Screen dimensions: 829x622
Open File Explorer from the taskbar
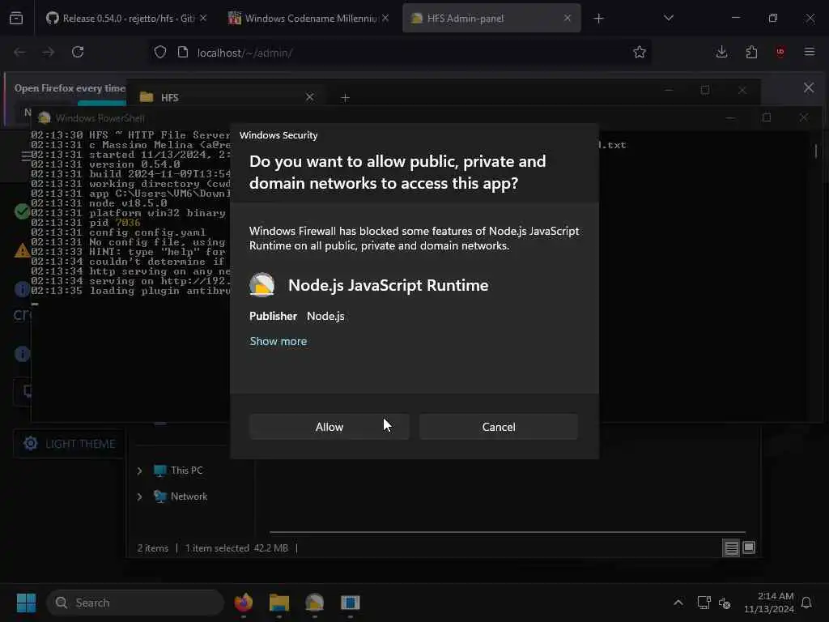[x=278, y=603]
